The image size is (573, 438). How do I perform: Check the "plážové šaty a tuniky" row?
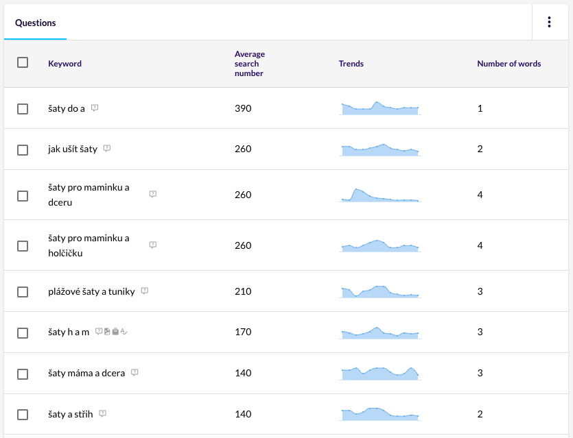click(x=23, y=292)
